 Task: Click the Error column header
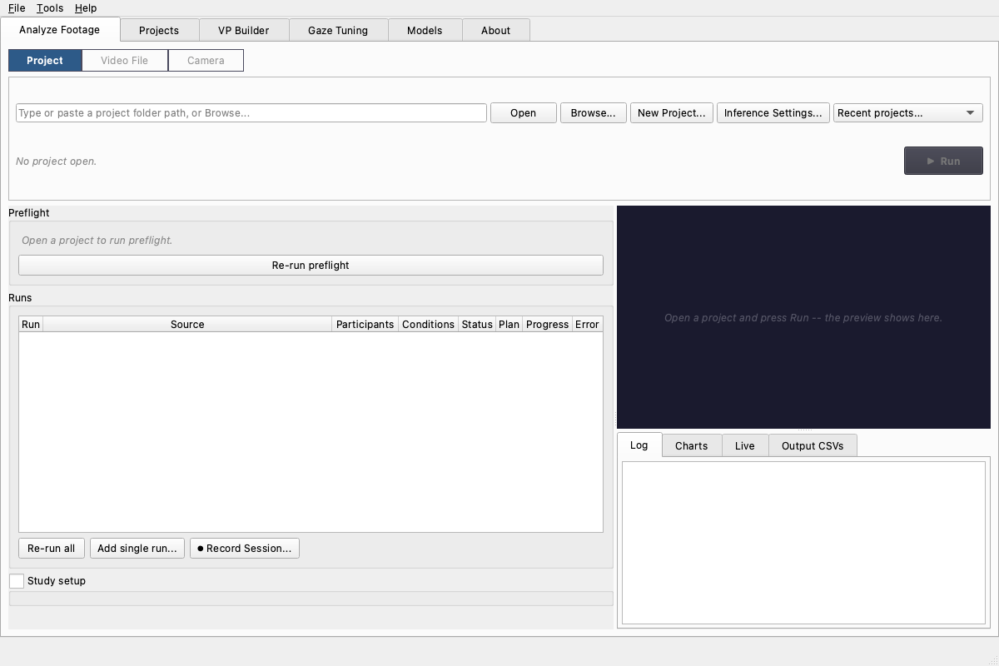click(x=587, y=324)
